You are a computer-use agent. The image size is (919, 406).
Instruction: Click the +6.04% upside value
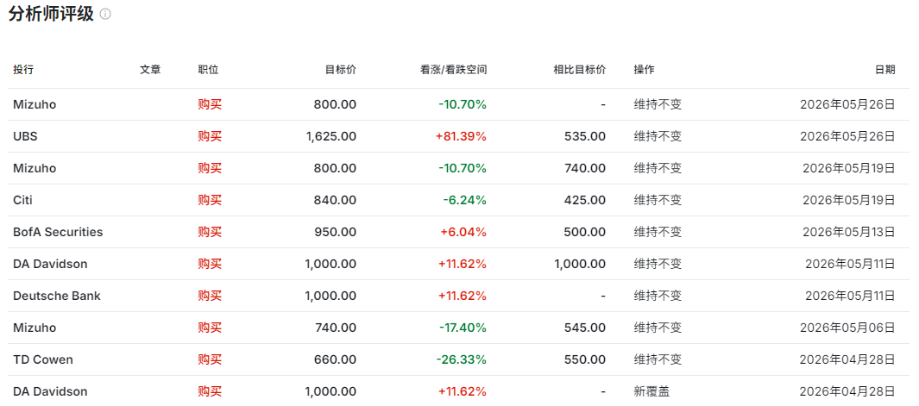point(463,232)
